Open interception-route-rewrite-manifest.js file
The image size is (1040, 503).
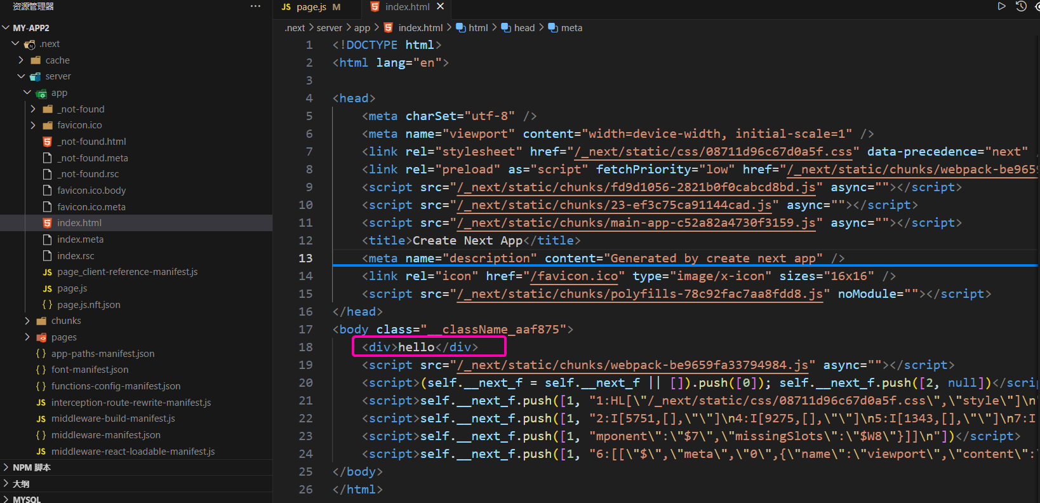pos(131,403)
